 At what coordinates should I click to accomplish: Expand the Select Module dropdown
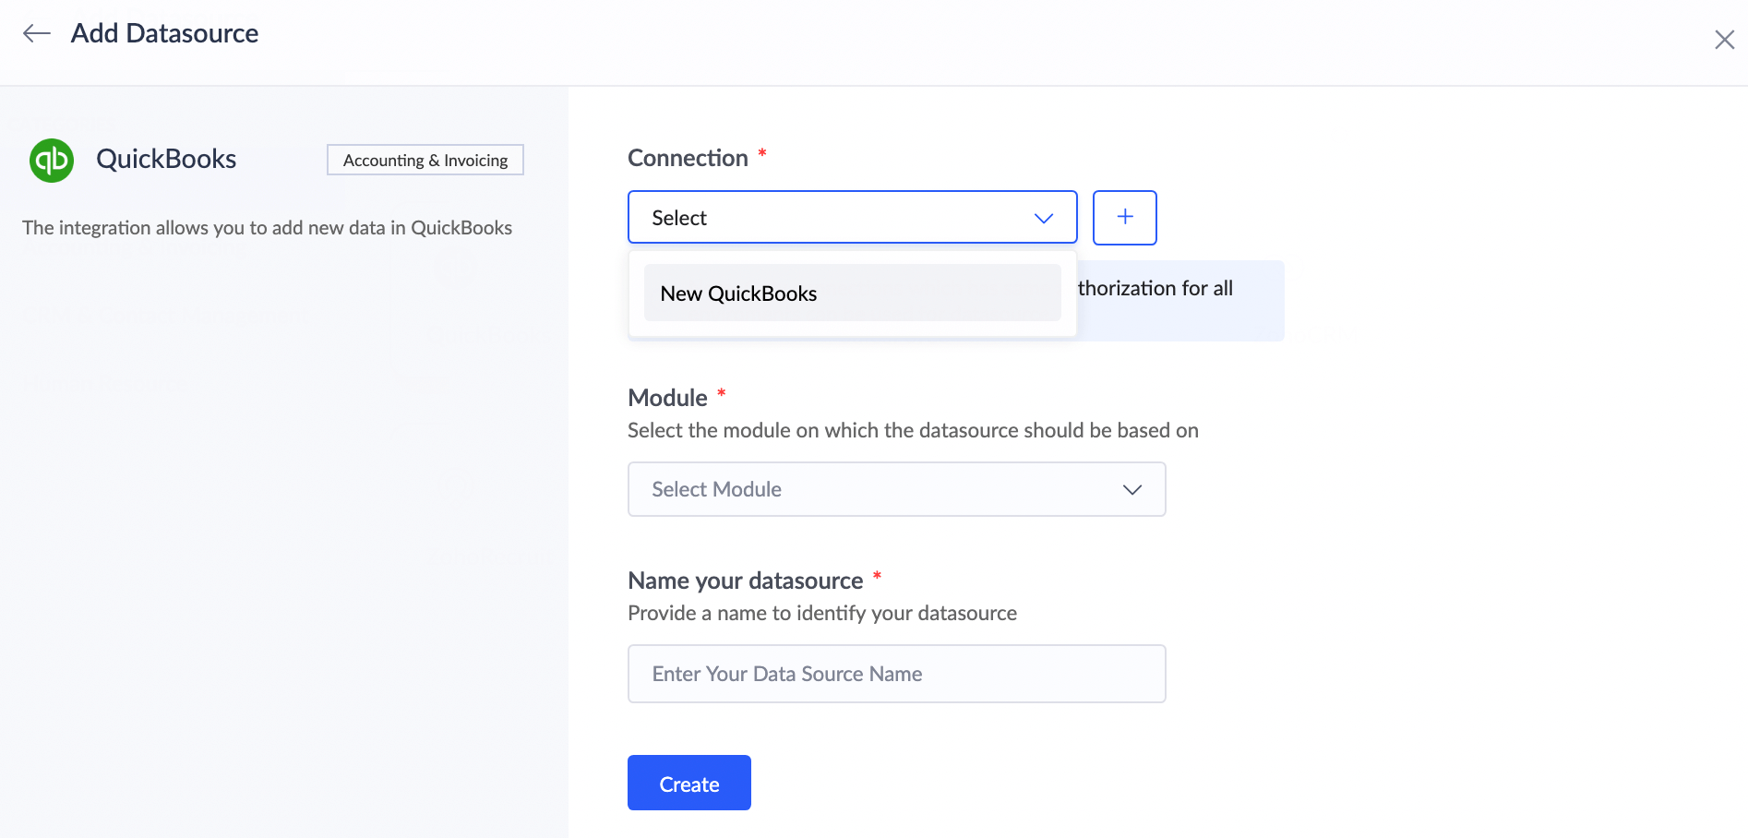click(896, 489)
